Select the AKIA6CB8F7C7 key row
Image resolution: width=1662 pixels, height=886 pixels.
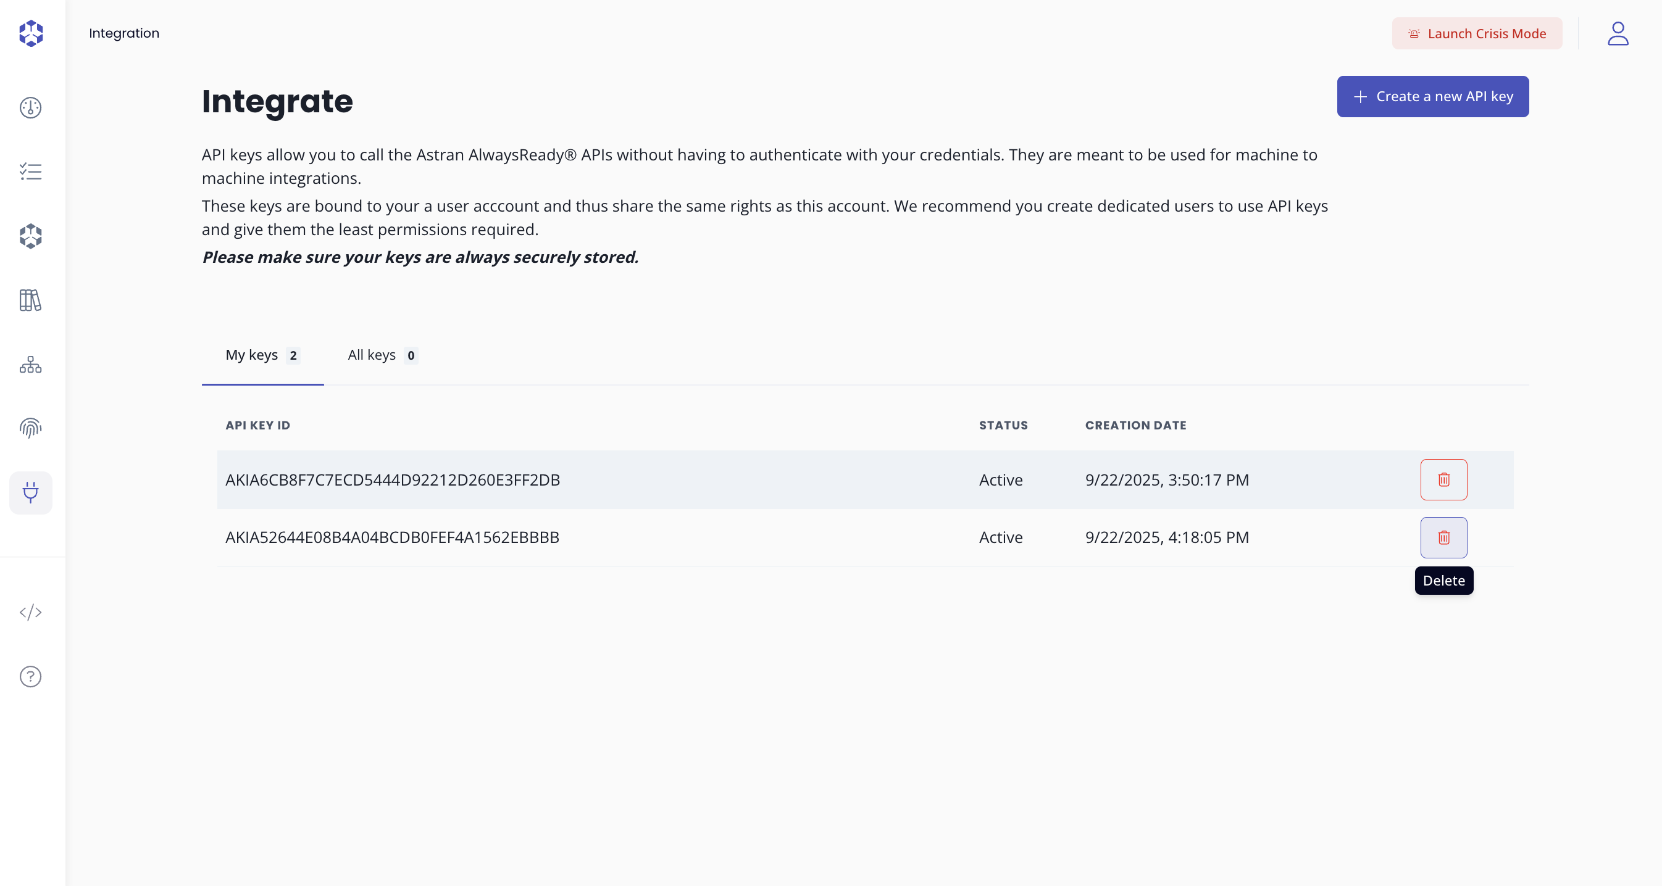tap(392, 480)
